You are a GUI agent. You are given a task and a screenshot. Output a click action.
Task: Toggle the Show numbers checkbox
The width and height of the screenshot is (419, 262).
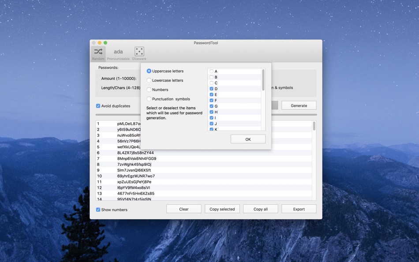(x=98, y=210)
